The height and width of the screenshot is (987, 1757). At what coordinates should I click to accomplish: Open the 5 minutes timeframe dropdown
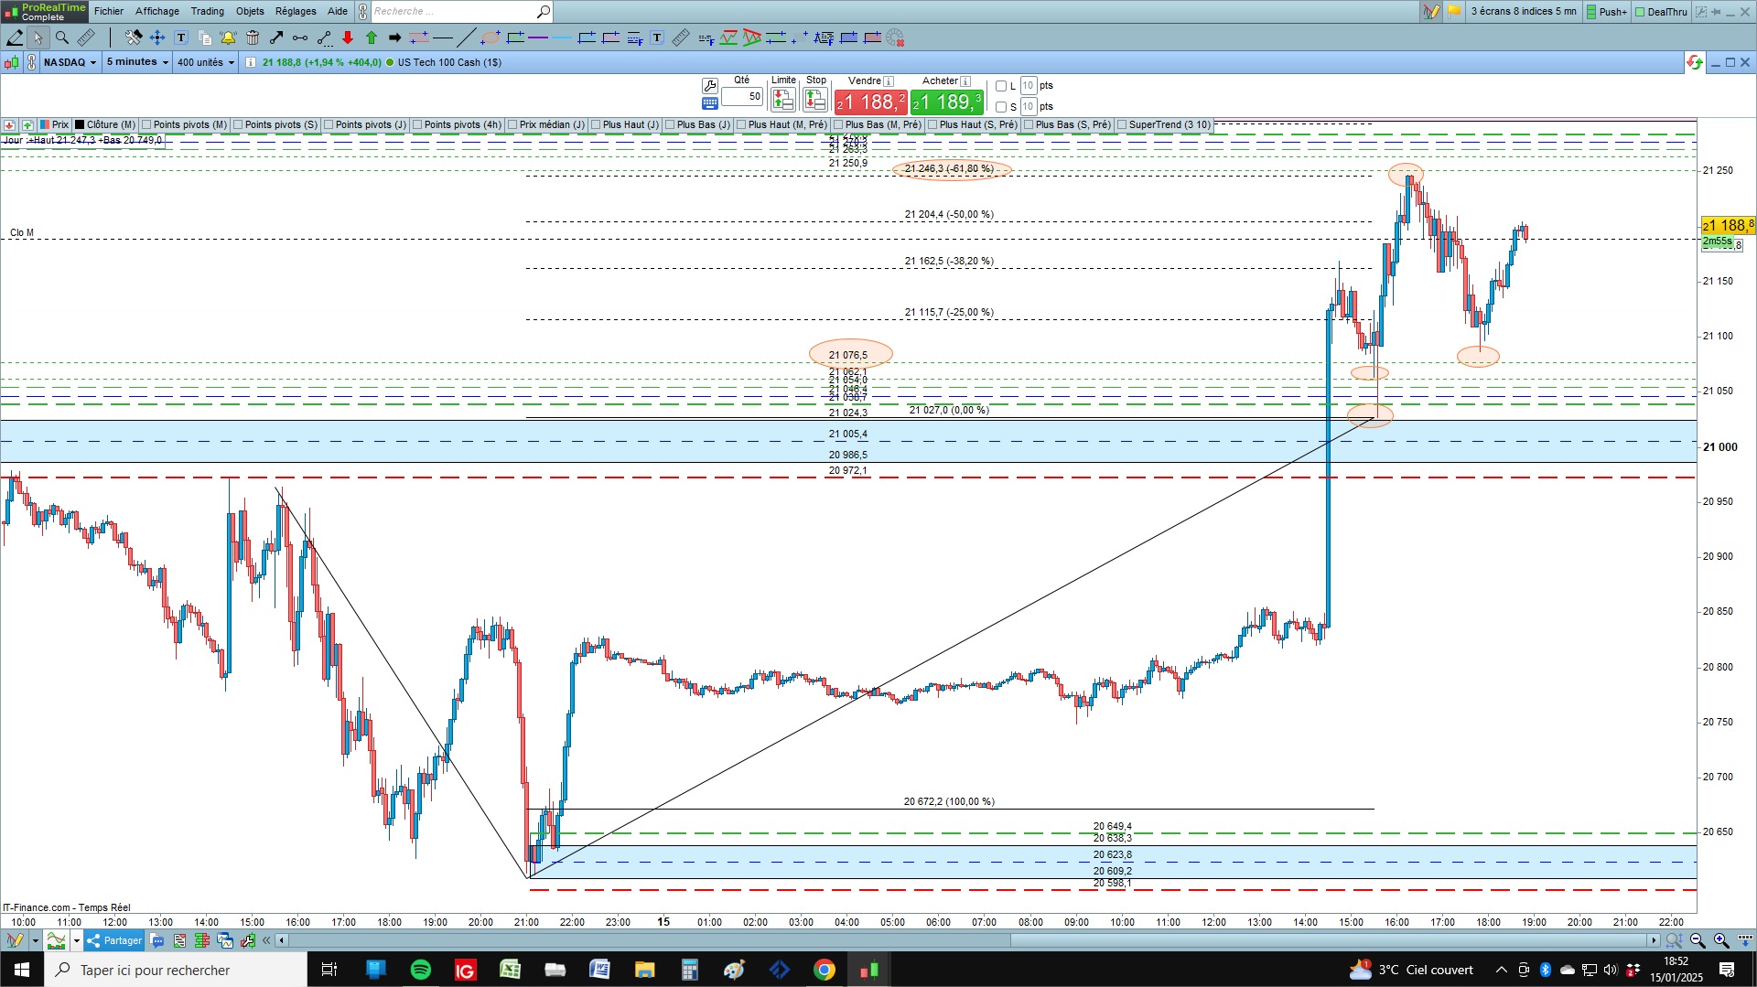(x=137, y=62)
